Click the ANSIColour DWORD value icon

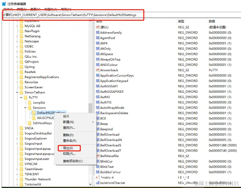point(98,65)
